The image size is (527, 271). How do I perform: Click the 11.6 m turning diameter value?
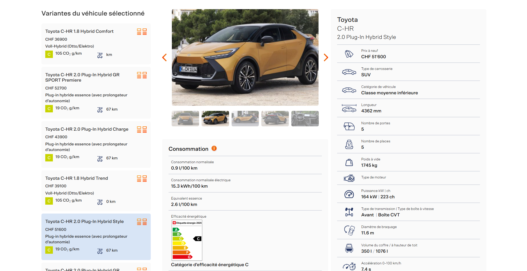[x=368, y=233]
